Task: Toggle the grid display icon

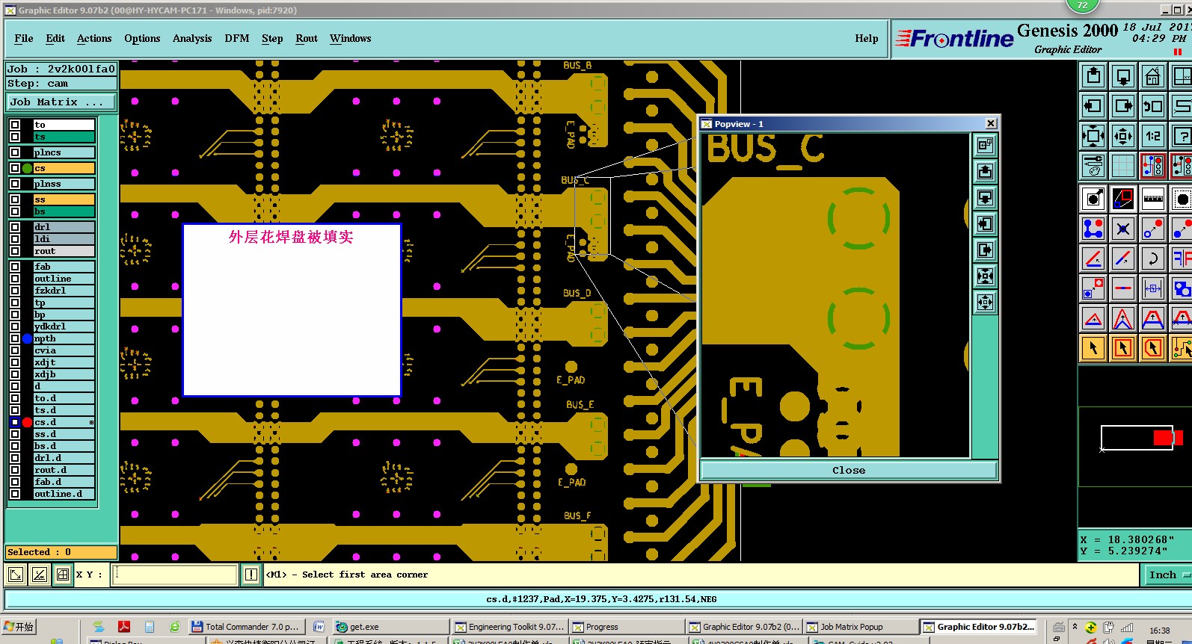Action: [1123, 166]
